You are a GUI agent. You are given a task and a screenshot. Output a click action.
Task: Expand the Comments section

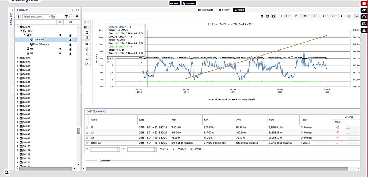coord(97,161)
